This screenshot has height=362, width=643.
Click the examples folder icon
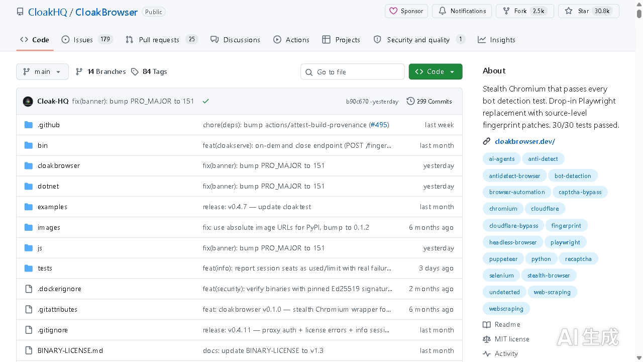point(29,207)
